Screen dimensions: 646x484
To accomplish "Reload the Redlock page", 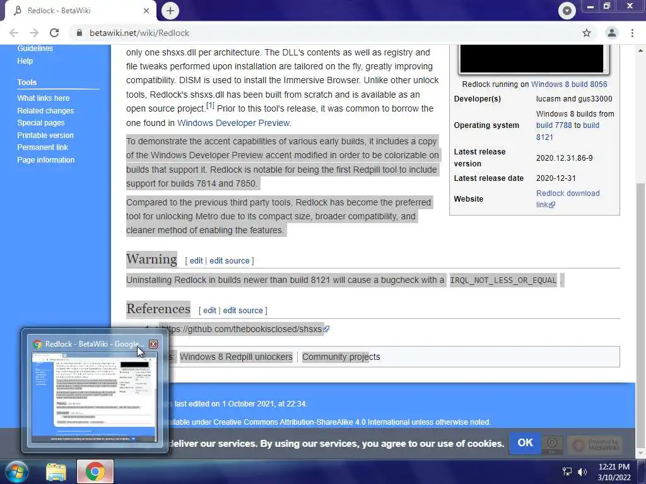I will [54, 33].
